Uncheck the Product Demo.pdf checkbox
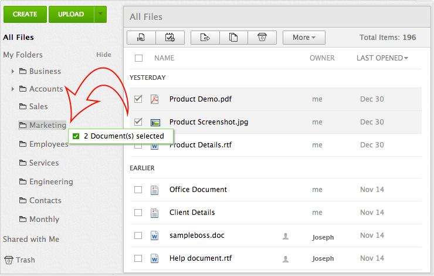Screen dimensions: 434x276 coord(138,99)
